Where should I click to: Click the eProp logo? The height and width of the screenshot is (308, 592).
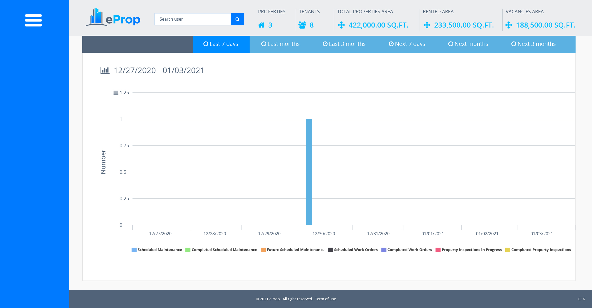click(x=112, y=18)
